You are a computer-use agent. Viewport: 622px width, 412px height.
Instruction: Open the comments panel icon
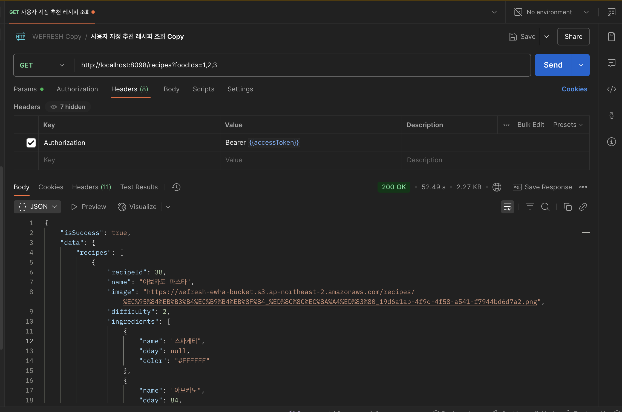[x=611, y=63]
